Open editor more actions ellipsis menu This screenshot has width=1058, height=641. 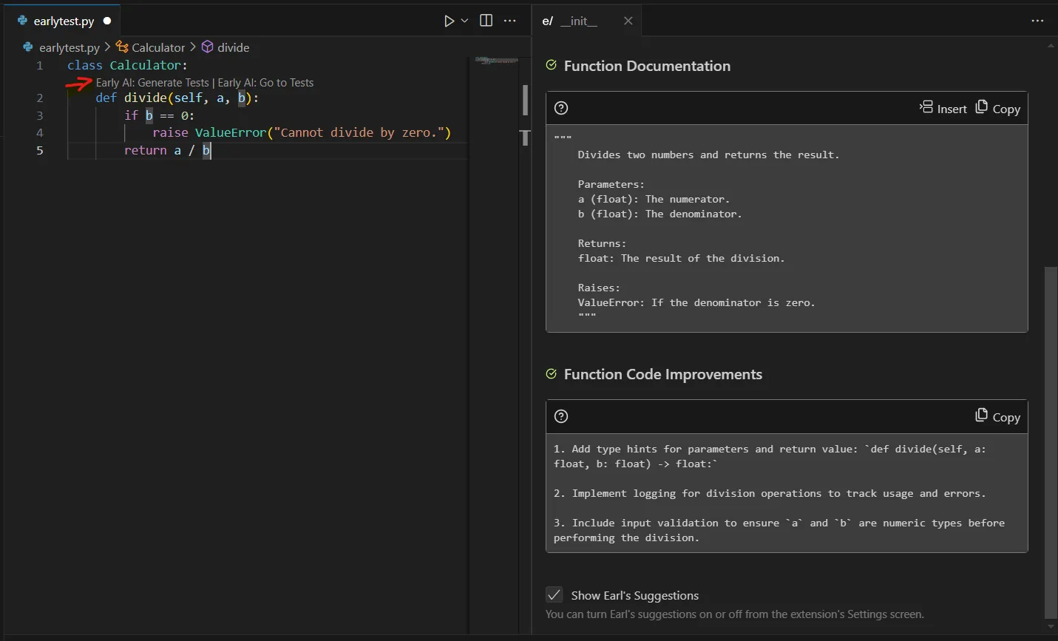click(510, 21)
